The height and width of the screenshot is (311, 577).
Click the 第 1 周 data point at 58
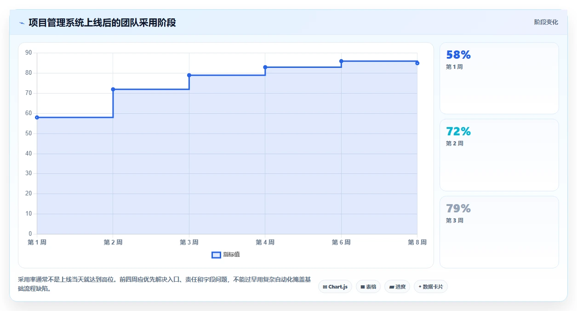click(37, 117)
